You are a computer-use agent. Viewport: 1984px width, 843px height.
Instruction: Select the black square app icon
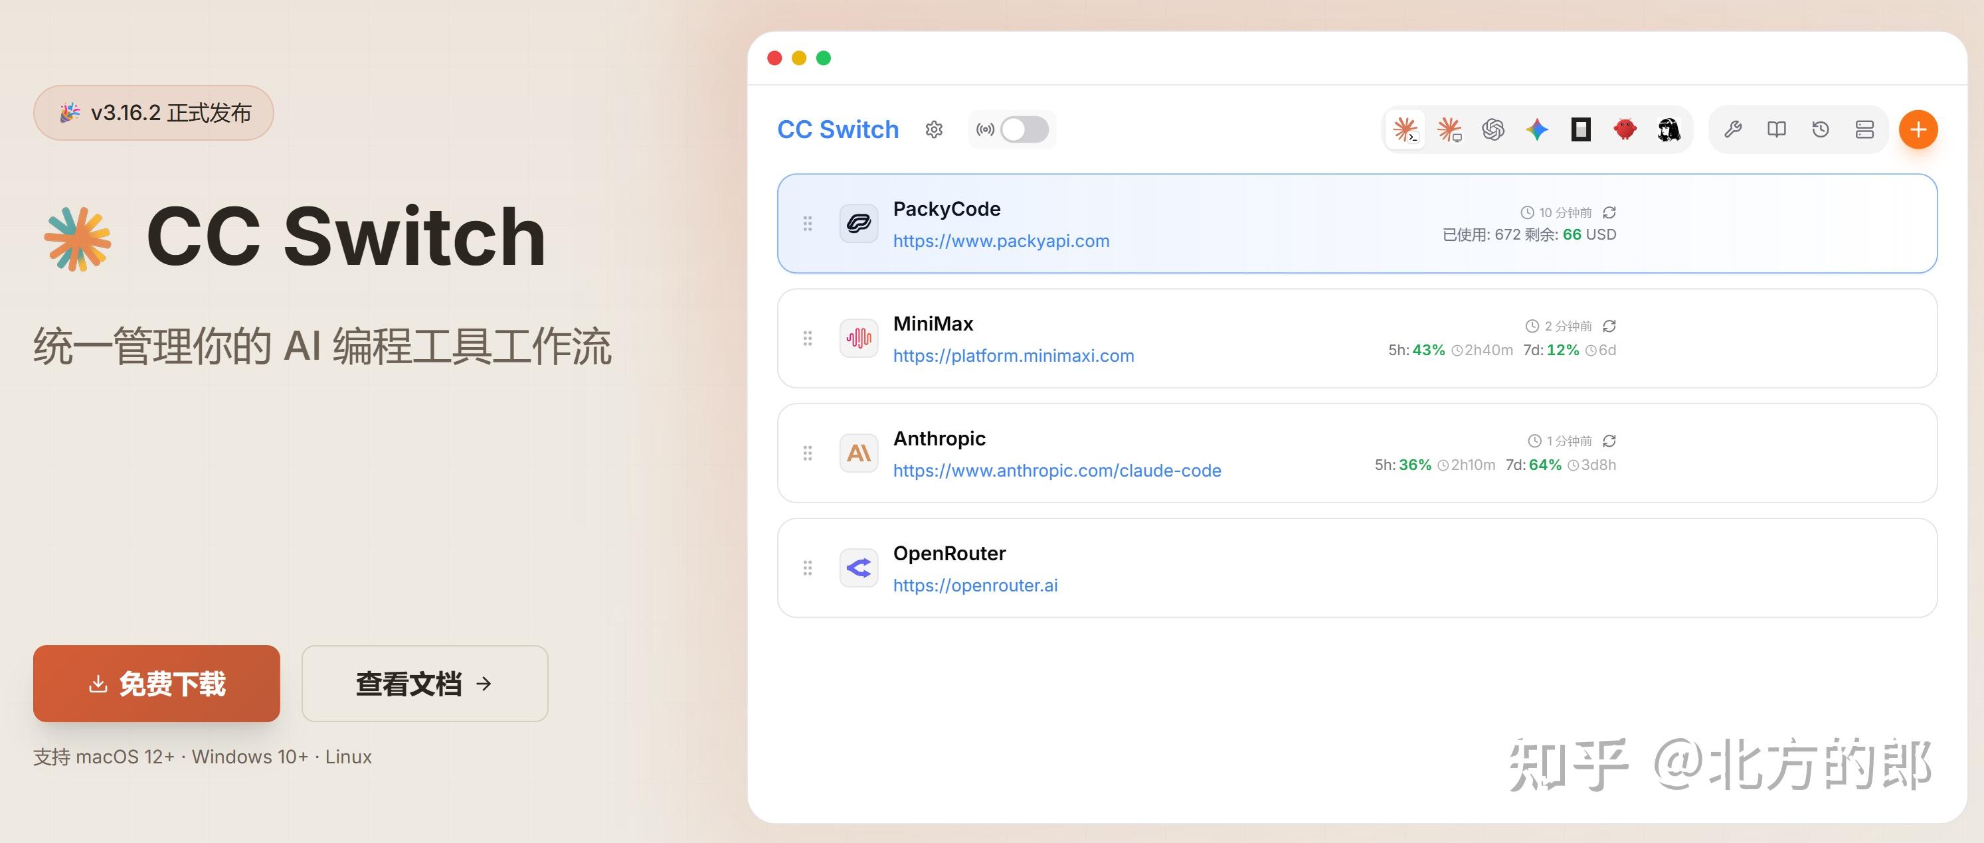(1581, 129)
